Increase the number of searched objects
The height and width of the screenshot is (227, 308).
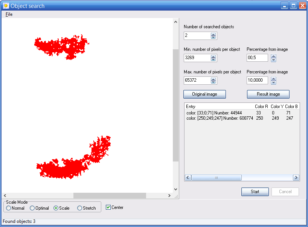click(213, 34)
